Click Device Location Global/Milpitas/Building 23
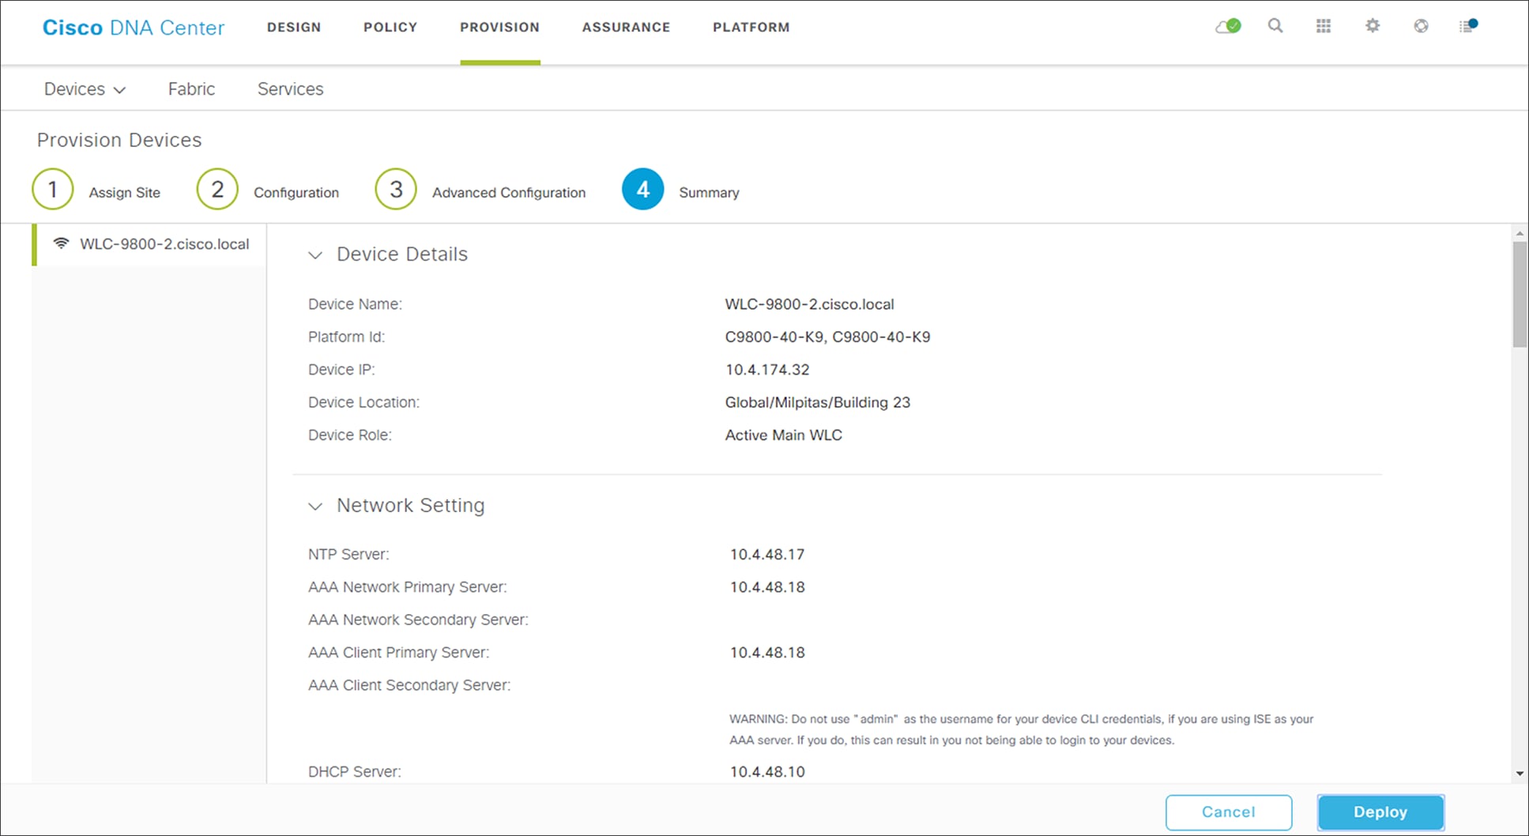The width and height of the screenshot is (1529, 836). (x=818, y=403)
